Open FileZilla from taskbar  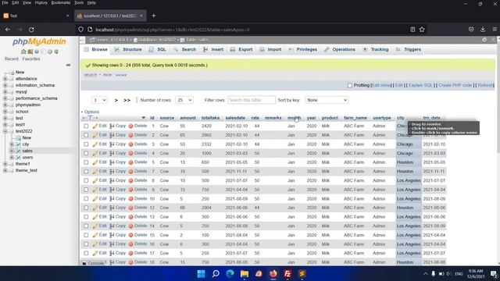point(287,274)
